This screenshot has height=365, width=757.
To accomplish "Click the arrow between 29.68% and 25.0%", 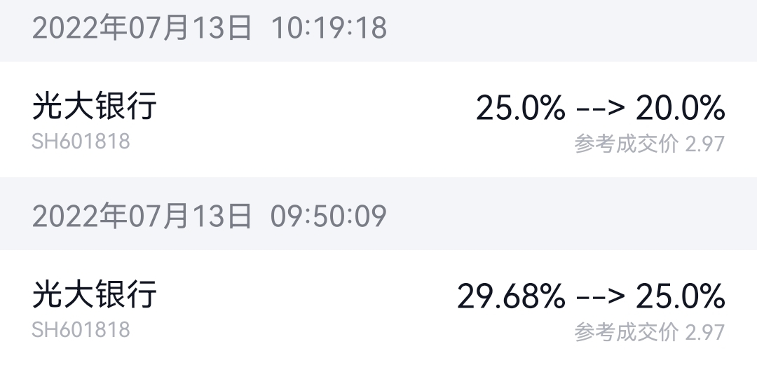I will coord(600,298).
